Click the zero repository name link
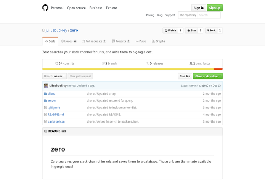265x191 pixels. (74, 30)
